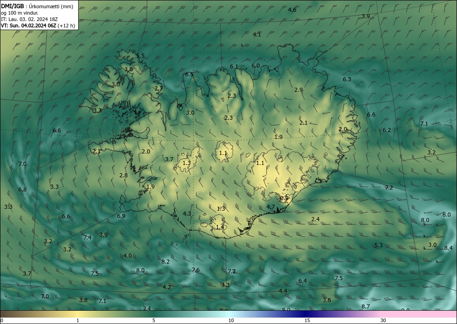The height and width of the screenshot is (324, 457).
Task: Click the 8.2 value south of Iceland
Action: 165,262
